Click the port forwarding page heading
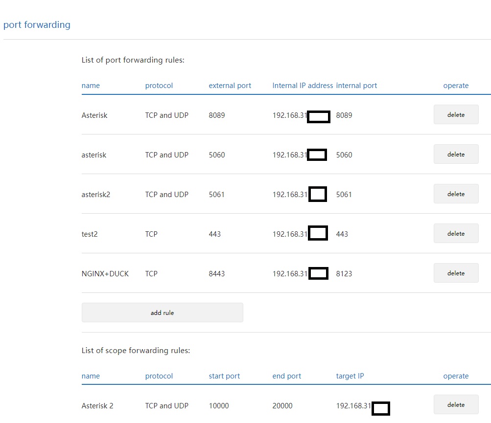Screen dimensions: 491x423 37,24
